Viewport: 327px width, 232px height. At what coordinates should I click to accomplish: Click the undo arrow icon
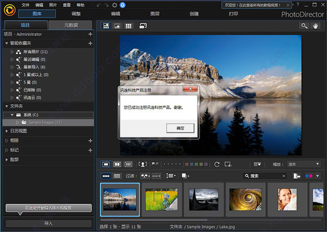(99, 5)
